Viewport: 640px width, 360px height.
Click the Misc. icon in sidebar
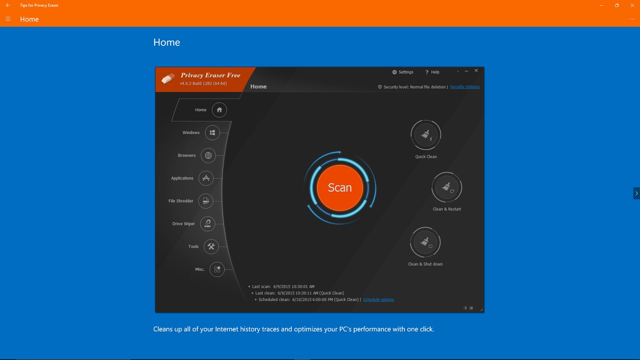217,270
